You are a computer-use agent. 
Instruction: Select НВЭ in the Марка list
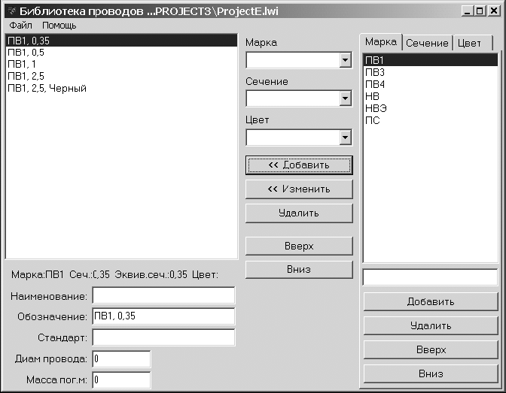(x=431, y=108)
